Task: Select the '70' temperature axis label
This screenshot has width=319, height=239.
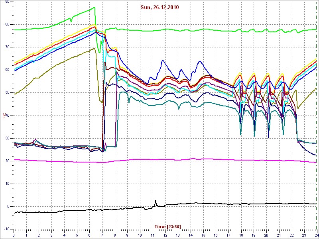Action: (x=7, y=47)
